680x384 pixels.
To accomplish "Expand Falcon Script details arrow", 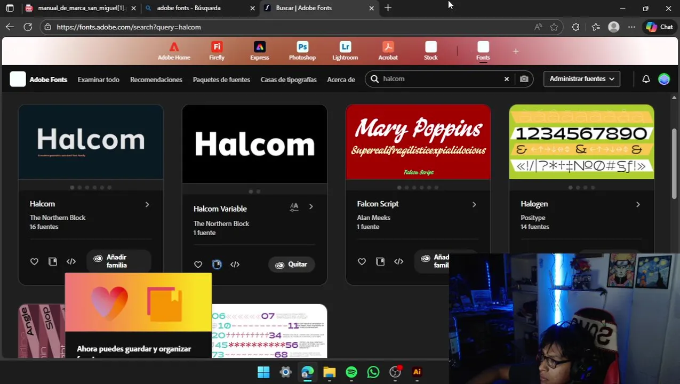I will point(474,204).
